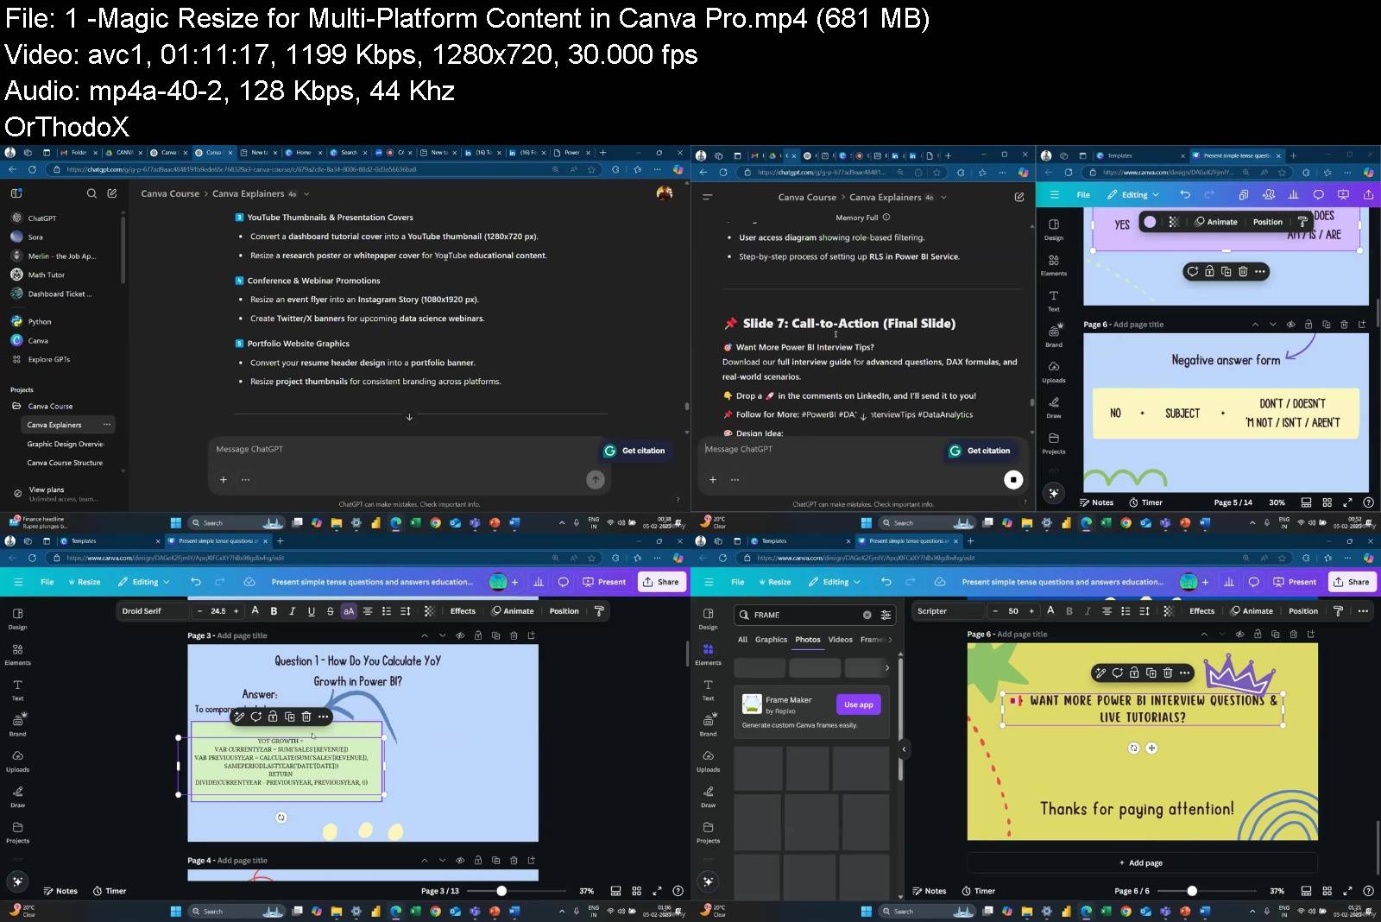Viewport: 1381px width, 922px height.
Task: Click copy style roller in the Scripter toolbar
Action: [x=1338, y=611]
